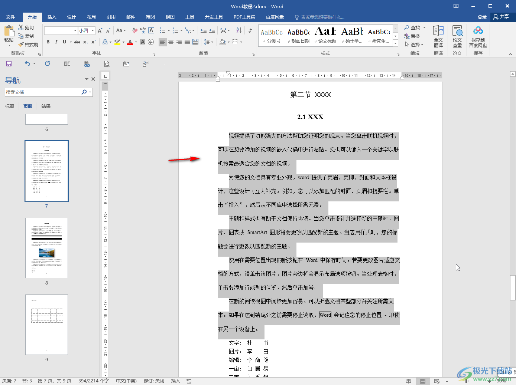Increase font size with grow icon

coord(100,30)
